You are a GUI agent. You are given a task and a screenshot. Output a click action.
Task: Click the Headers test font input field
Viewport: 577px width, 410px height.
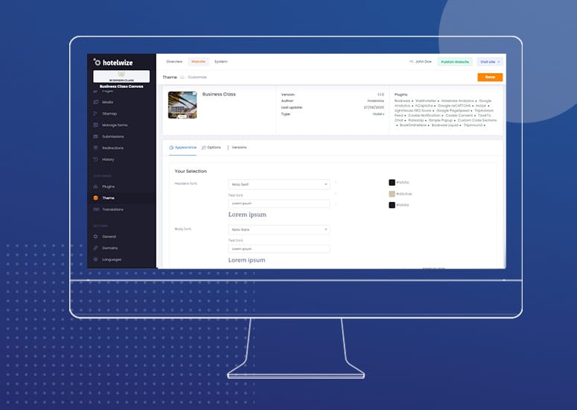pyautogui.click(x=278, y=203)
